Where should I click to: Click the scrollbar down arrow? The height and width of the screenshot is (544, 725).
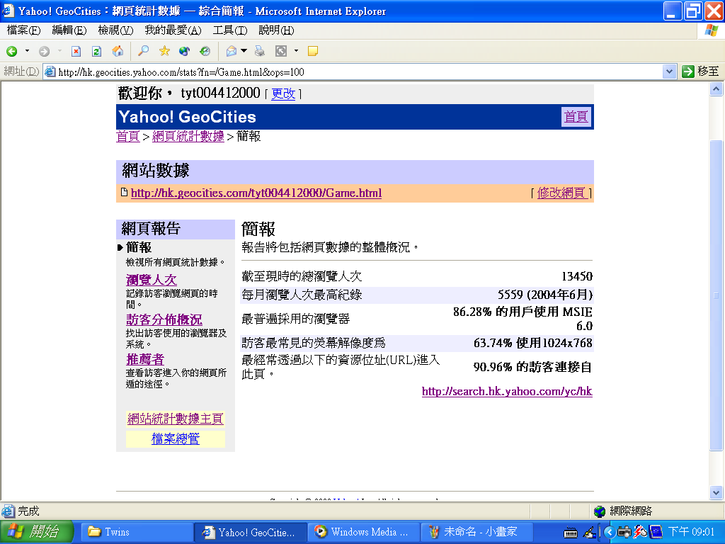(x=716, y=493)
